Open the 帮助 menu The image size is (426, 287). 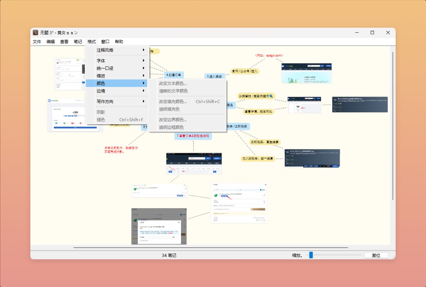[120, 41]
